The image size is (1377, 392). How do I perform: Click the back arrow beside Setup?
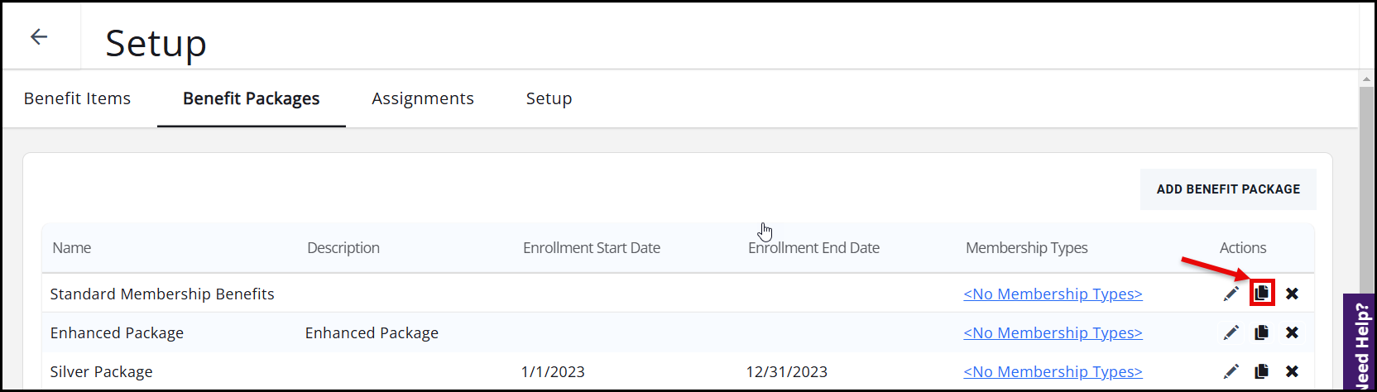pos(39,36)
